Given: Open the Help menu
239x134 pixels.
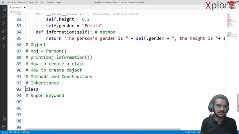Looking at the screenshot, I should (x=59, y=3).
